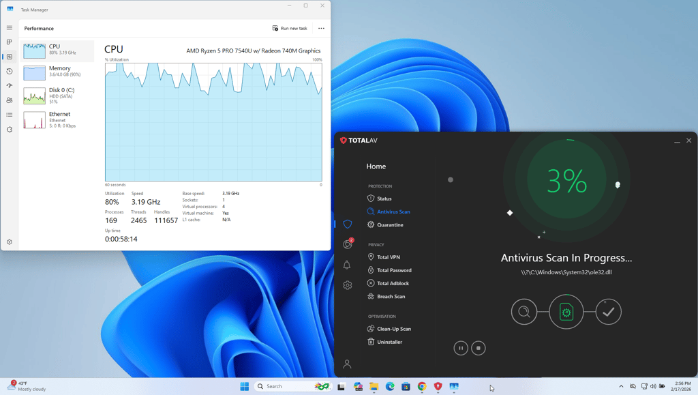Select Ethernet performance entry
Viewport: 698px width, 395px height.
[57, 120]
